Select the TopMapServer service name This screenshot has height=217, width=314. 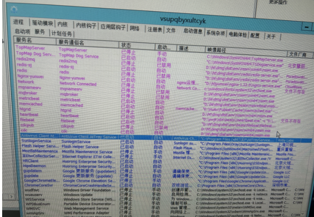click(30, 48)
